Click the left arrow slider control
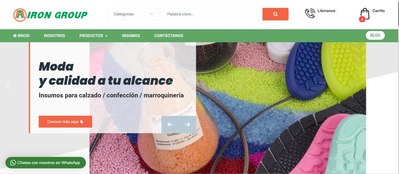The width and height of the screenshot is (399, 174). click(170, 125)
